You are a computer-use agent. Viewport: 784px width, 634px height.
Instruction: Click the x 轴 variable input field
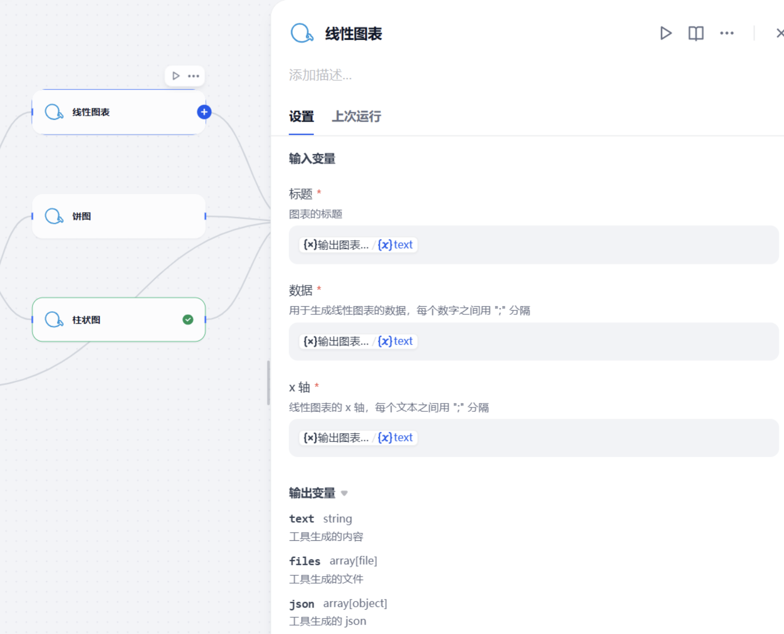tap(534, 438)
